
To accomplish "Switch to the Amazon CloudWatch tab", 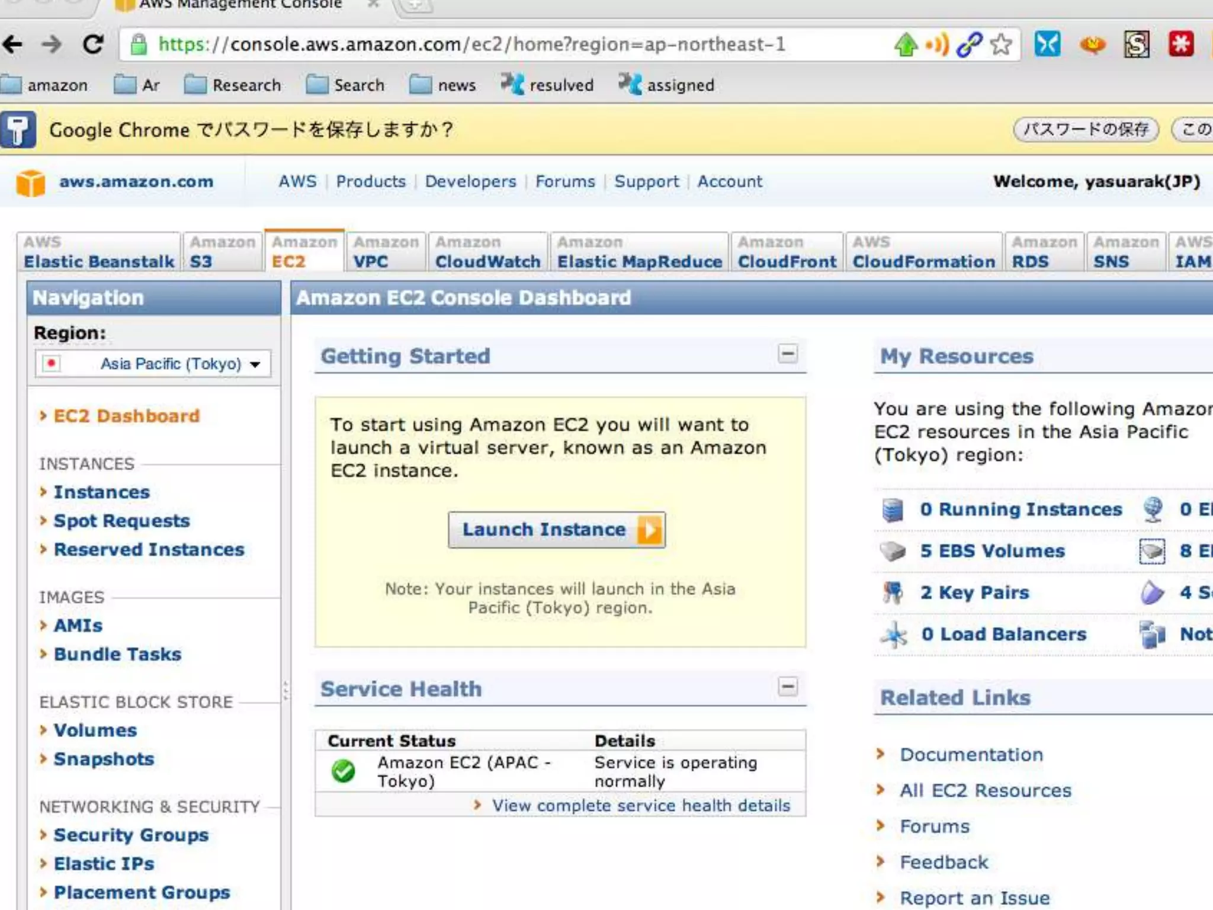I will pyautogui.click(x=487, y=252).
